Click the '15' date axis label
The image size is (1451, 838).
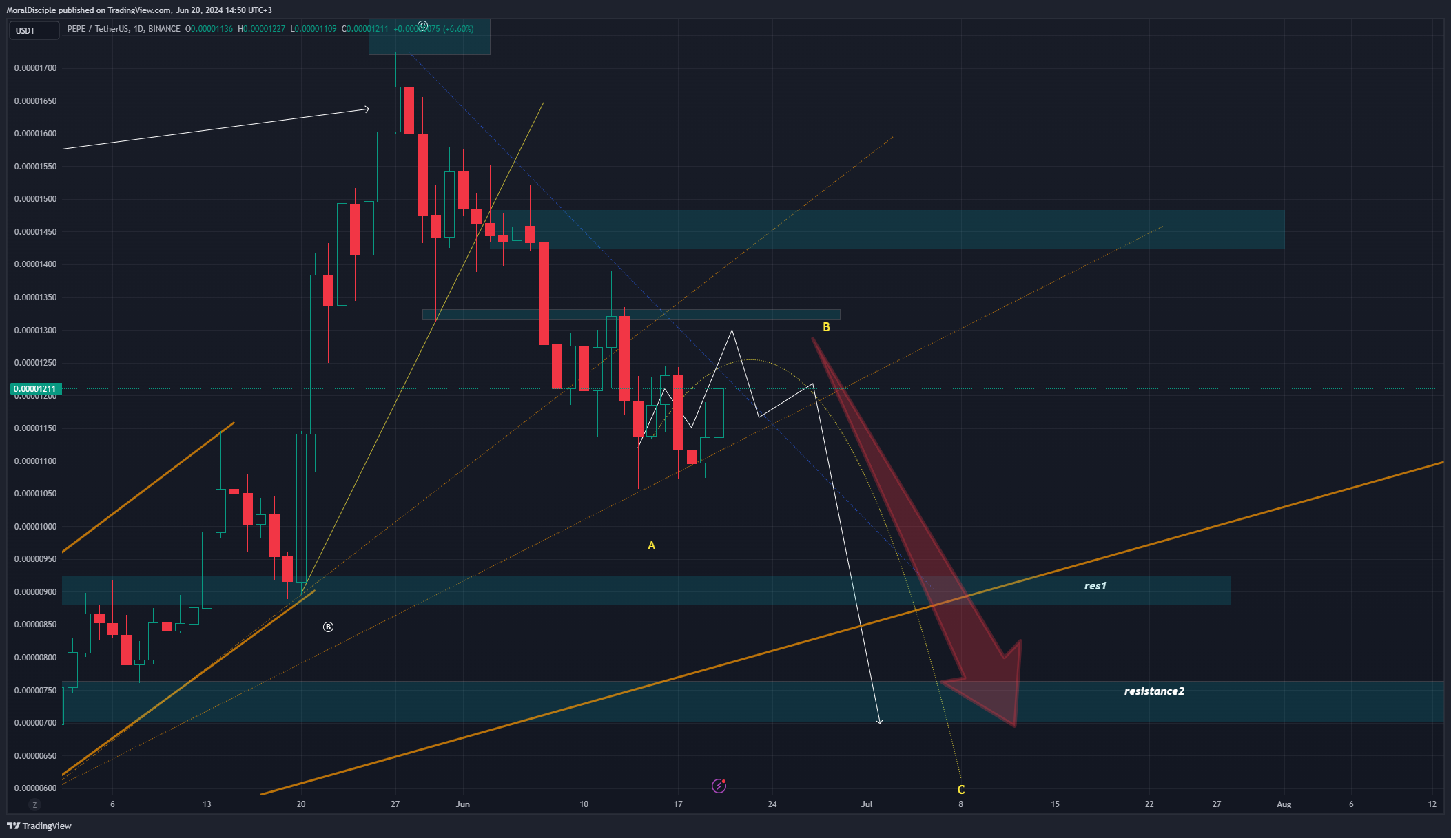[1055, 804]
